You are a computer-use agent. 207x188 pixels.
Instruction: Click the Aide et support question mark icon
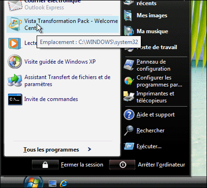129,115
